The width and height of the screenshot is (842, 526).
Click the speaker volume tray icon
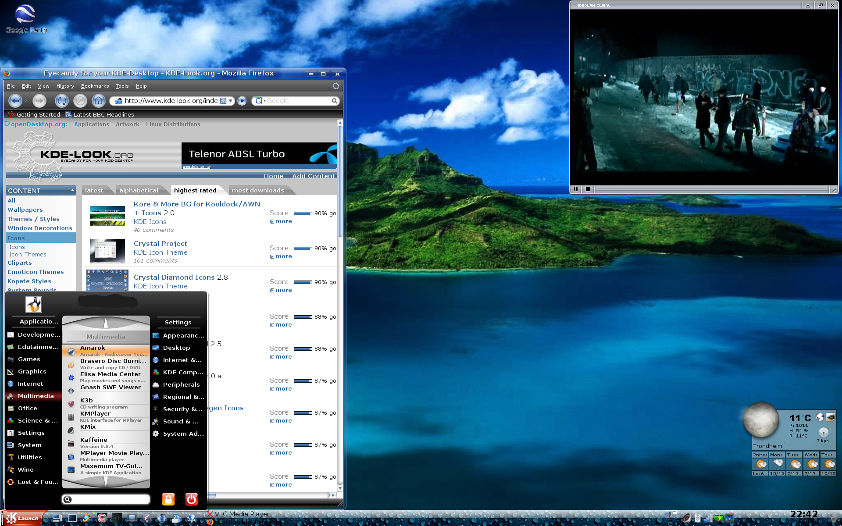[x=687, y=519]
